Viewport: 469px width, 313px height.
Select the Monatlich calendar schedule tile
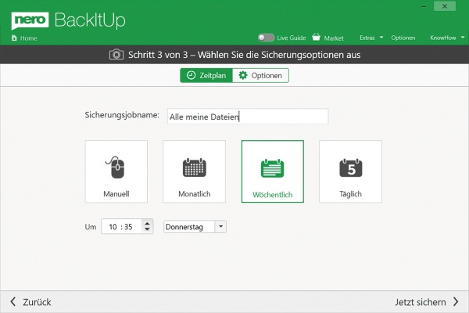click(194, 171)
